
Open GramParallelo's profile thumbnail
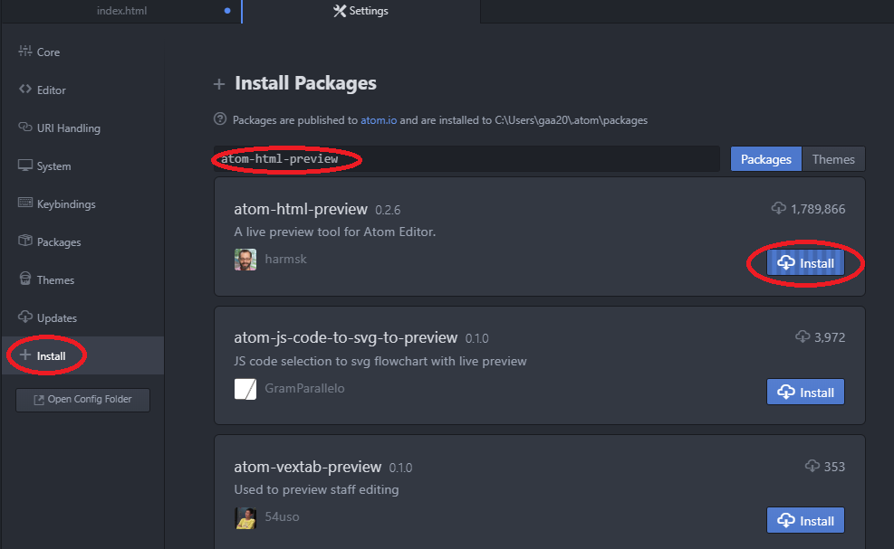click(245, 389)
